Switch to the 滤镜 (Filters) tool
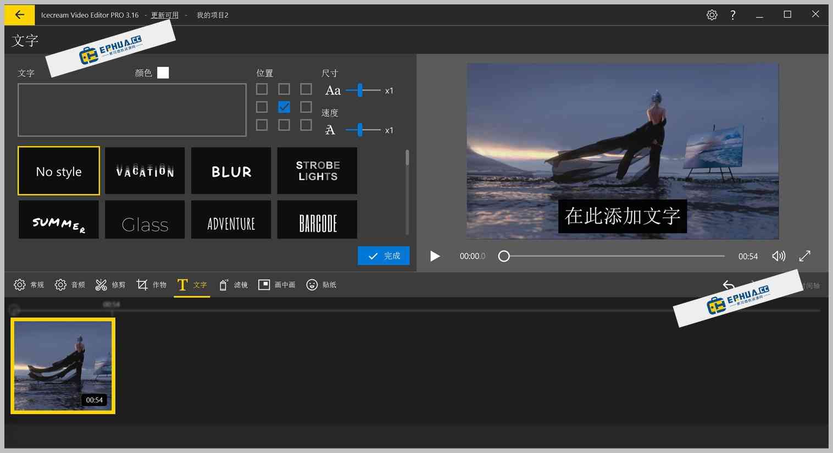Screen dimensions: 833x453 pyautogui.click(x=233, y=285)
